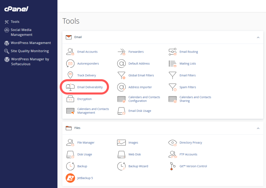Open WordPress Management in sidebar

[x=31, y=43]
